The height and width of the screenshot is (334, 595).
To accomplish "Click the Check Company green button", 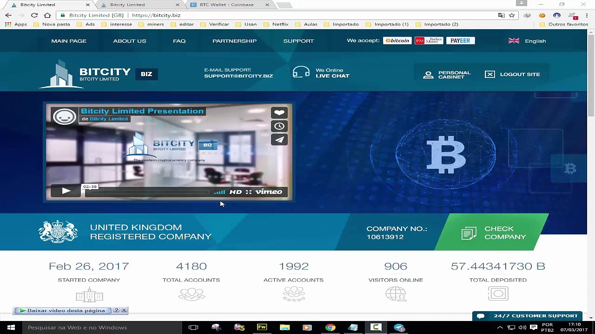I will [493, 232].
